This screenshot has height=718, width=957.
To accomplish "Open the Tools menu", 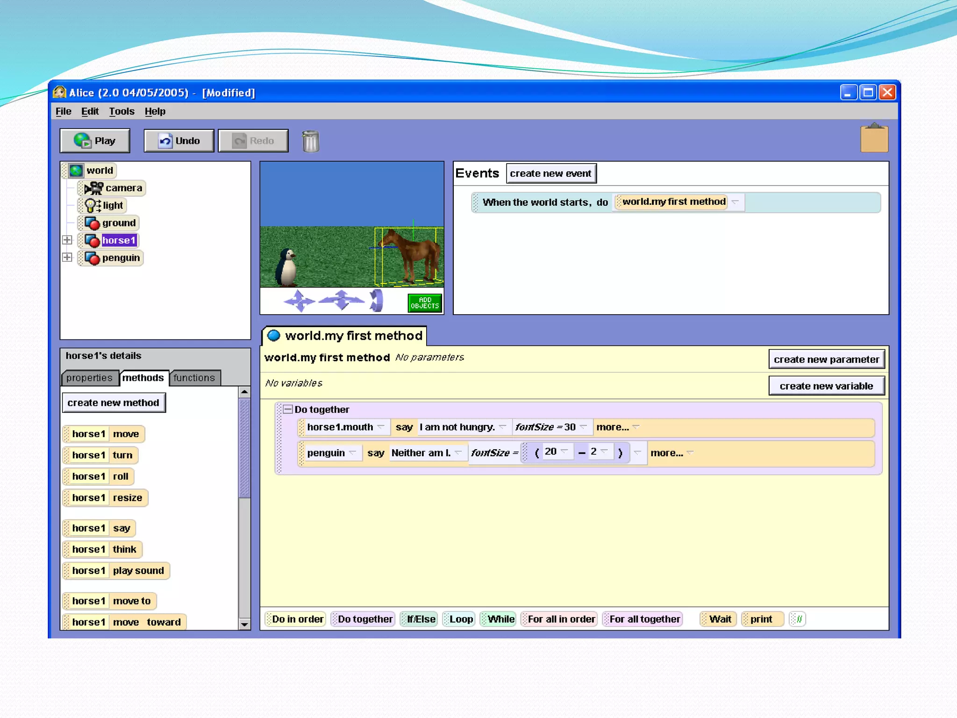I will 121,111.
